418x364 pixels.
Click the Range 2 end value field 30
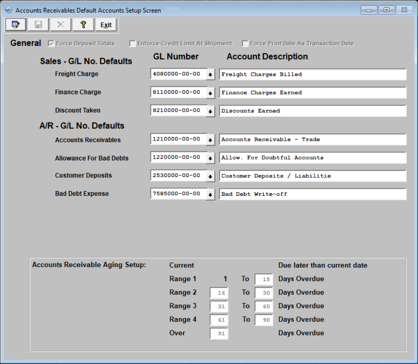pos(264,293)
